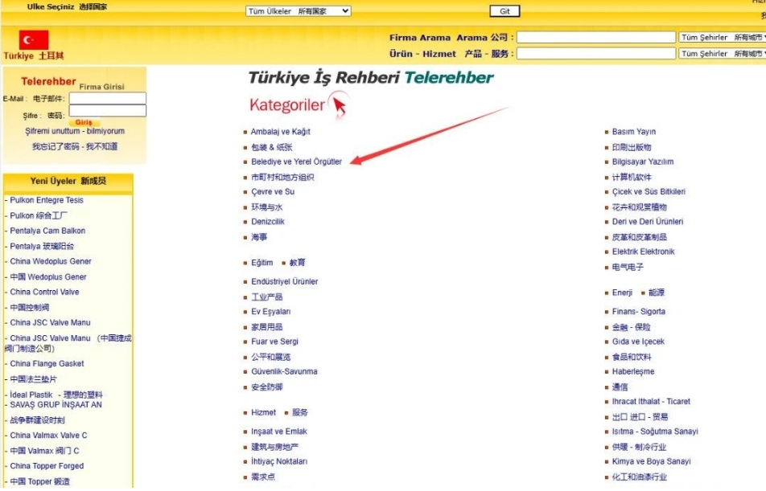Open Isıtma - Soğutma Sanayi category
The height and width of the screenshot is (491, 766).
[655, 432]
